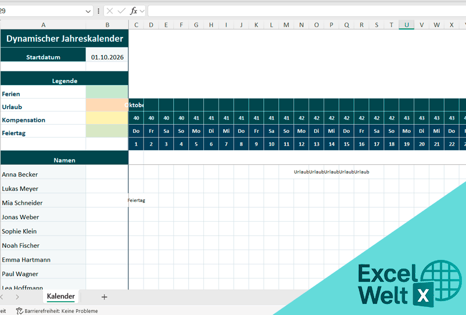Select the weekday 'Mo' above day 5

click(196, 131)
